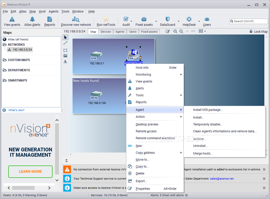Image resolution: width=270 pixels, height=199 pixels.
Task: Click the Delete trash icon entry
Action: pyautogui.click(x=130, y=173)
